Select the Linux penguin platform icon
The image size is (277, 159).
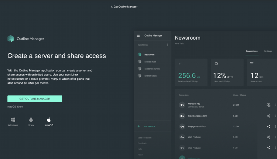point(31,120)
